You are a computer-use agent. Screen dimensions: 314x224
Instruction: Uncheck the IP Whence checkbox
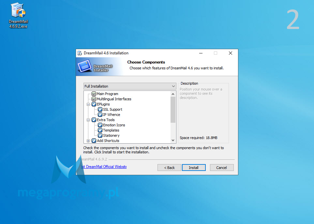[100, 115]
